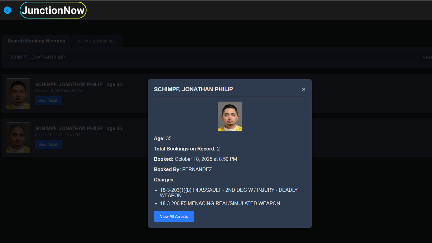Click the Booked By FERNANDEZ line
432x243 pixels.
coord(183,170)
